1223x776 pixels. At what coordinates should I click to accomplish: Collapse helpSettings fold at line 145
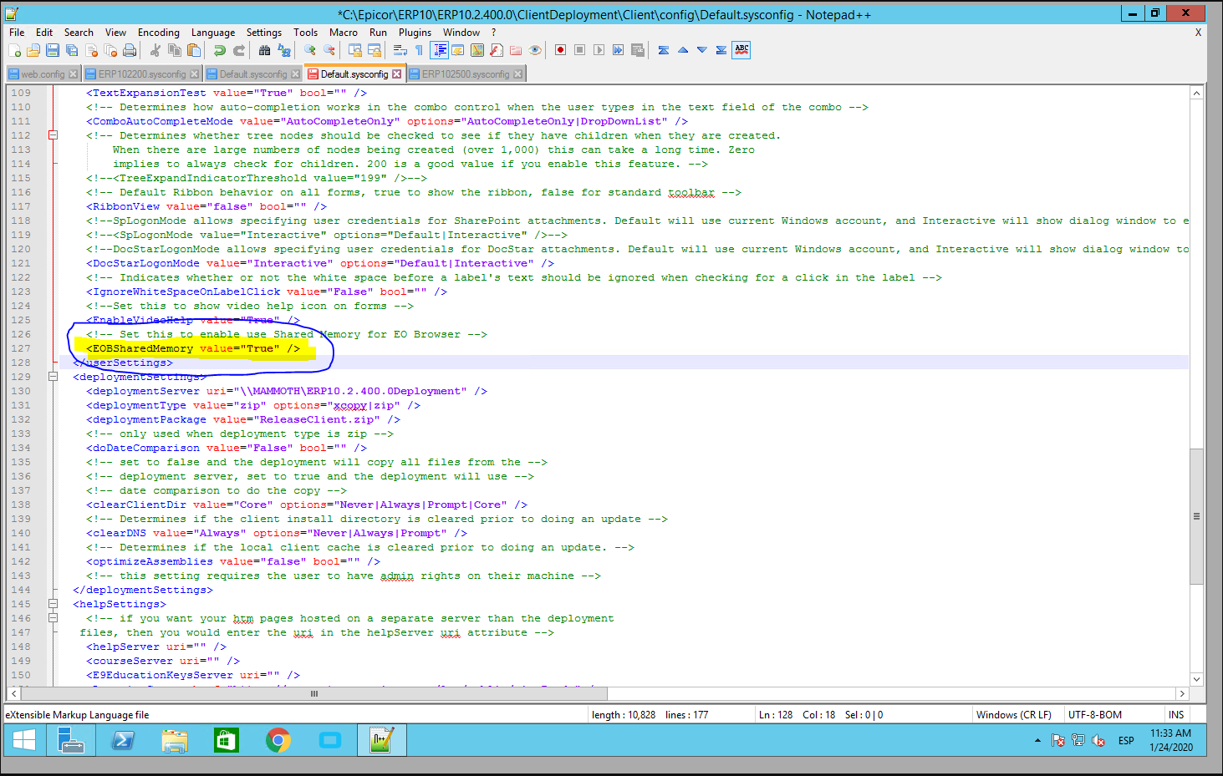53,604
